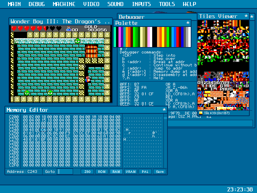257x193 pixels.
Task: Open the HELP menu
Action: pyautogui.click(x=189, y=4)
